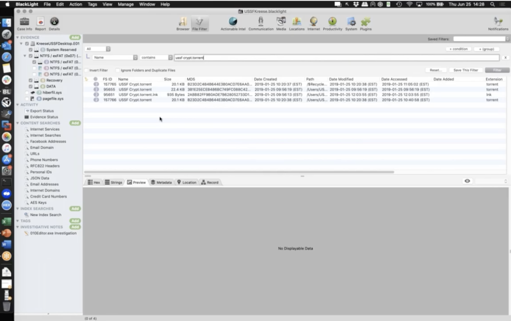Open Spotlight search in the menu bar
511x321 pixels.
(493, 4)
